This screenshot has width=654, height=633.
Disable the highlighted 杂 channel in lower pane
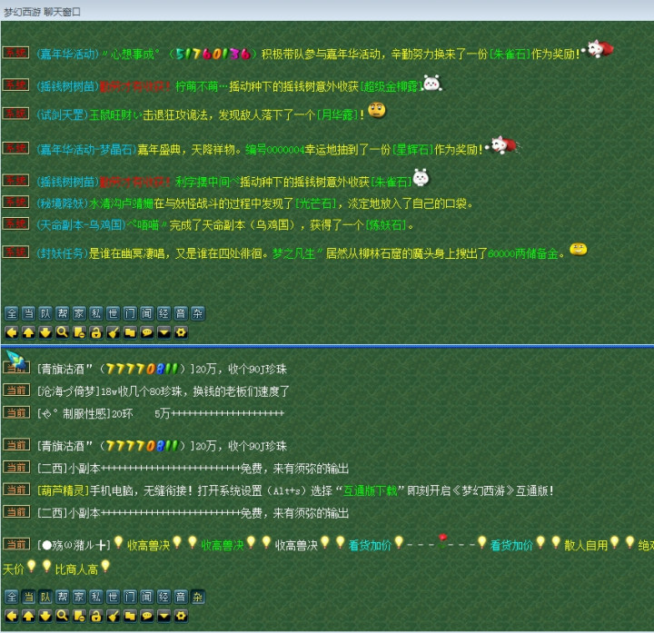198,598
